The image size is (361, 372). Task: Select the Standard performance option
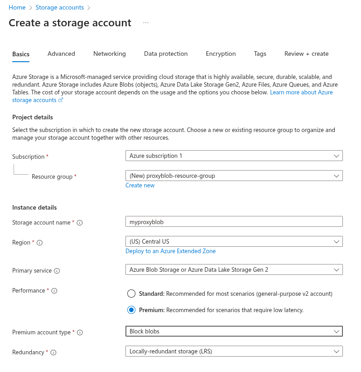click(131, 294)
